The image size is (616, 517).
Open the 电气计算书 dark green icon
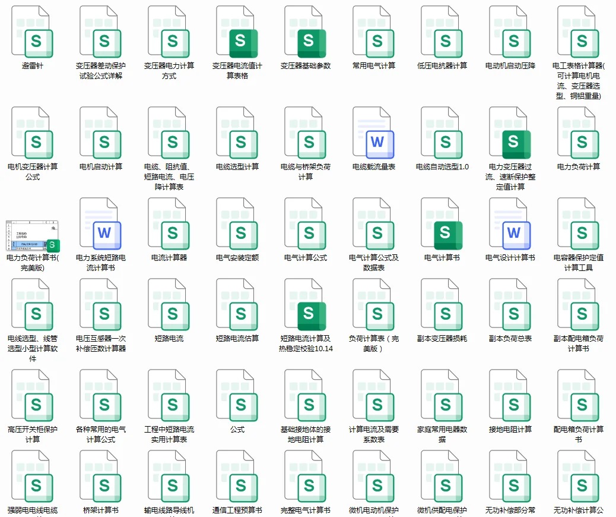pyautogui.click(x=442, y=224)
